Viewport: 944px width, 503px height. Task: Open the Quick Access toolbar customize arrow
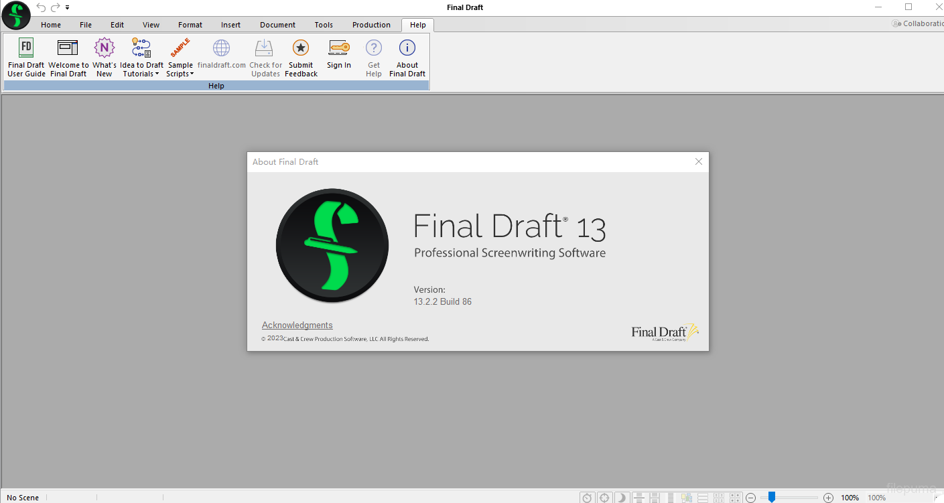pos(68,7)
